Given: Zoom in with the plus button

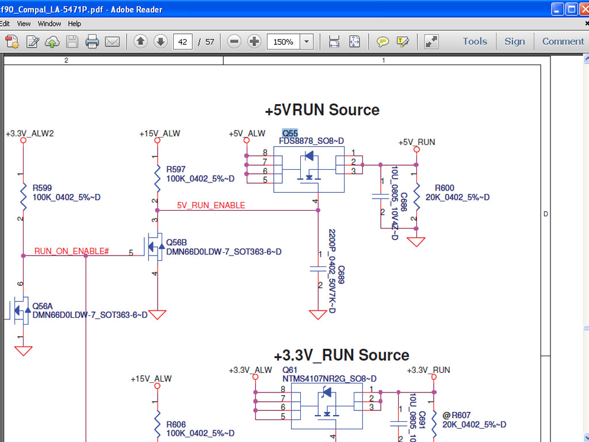Looking at the screenshot, I should click(x=254, y=41).
